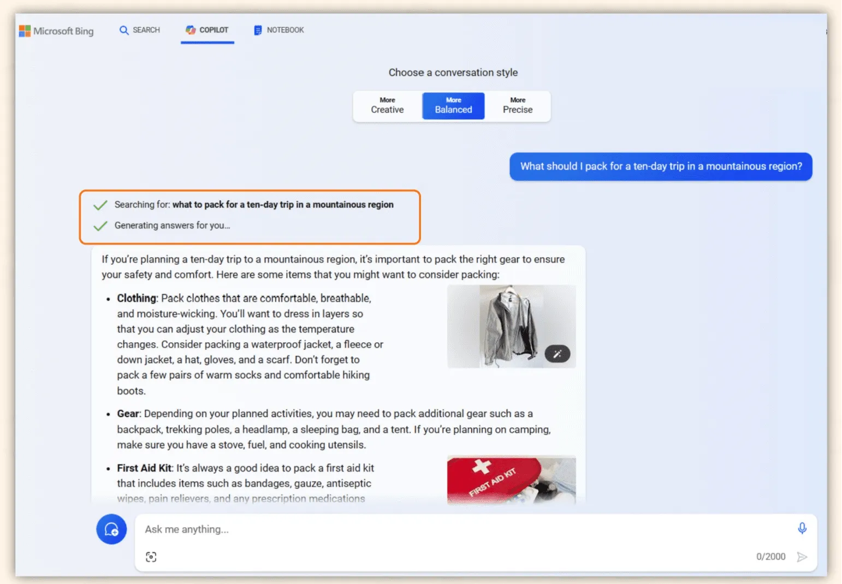Open the jacket image thumbnail

[502, 325]
